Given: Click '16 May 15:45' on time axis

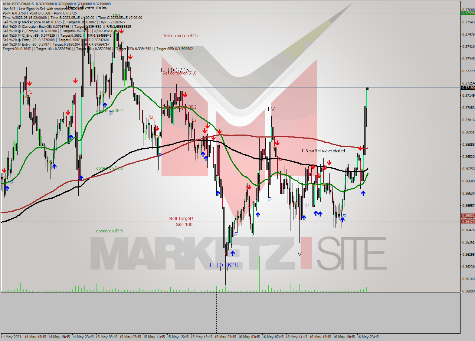Looking at the screenshot, I should (320, 337).
